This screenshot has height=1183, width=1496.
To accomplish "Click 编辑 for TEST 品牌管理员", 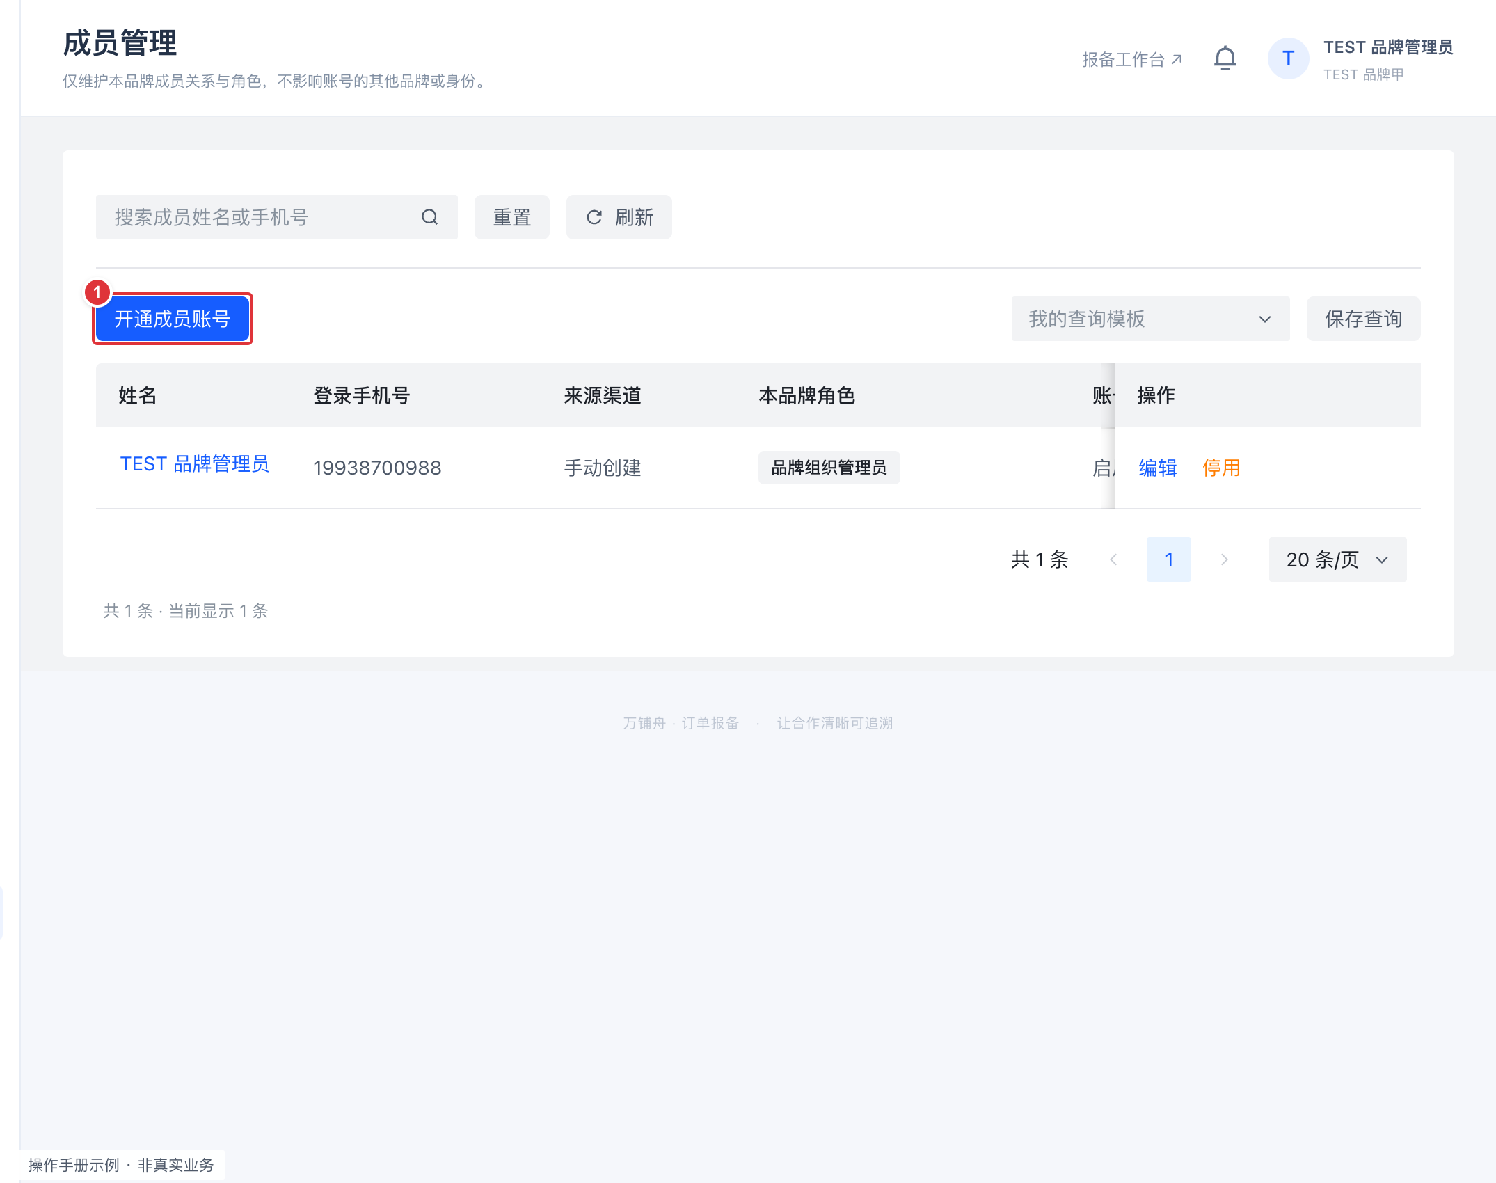I will pos(1158,468).
